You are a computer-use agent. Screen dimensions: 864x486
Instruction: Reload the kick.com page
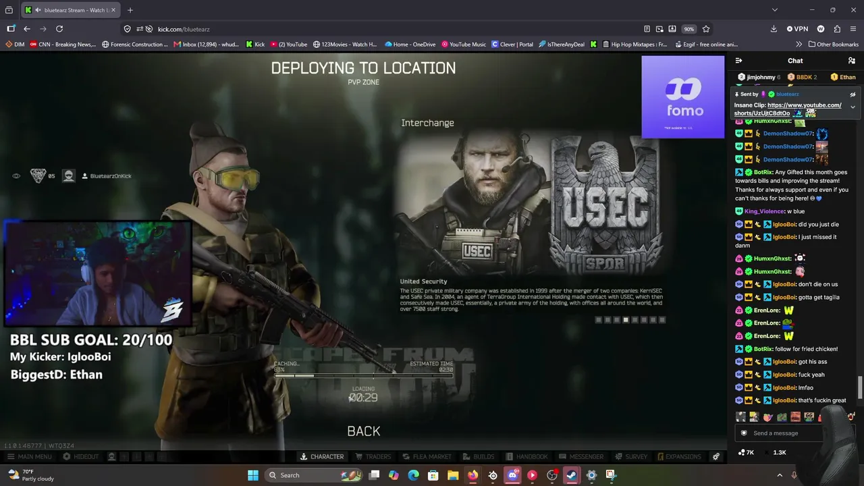point(59,29)
